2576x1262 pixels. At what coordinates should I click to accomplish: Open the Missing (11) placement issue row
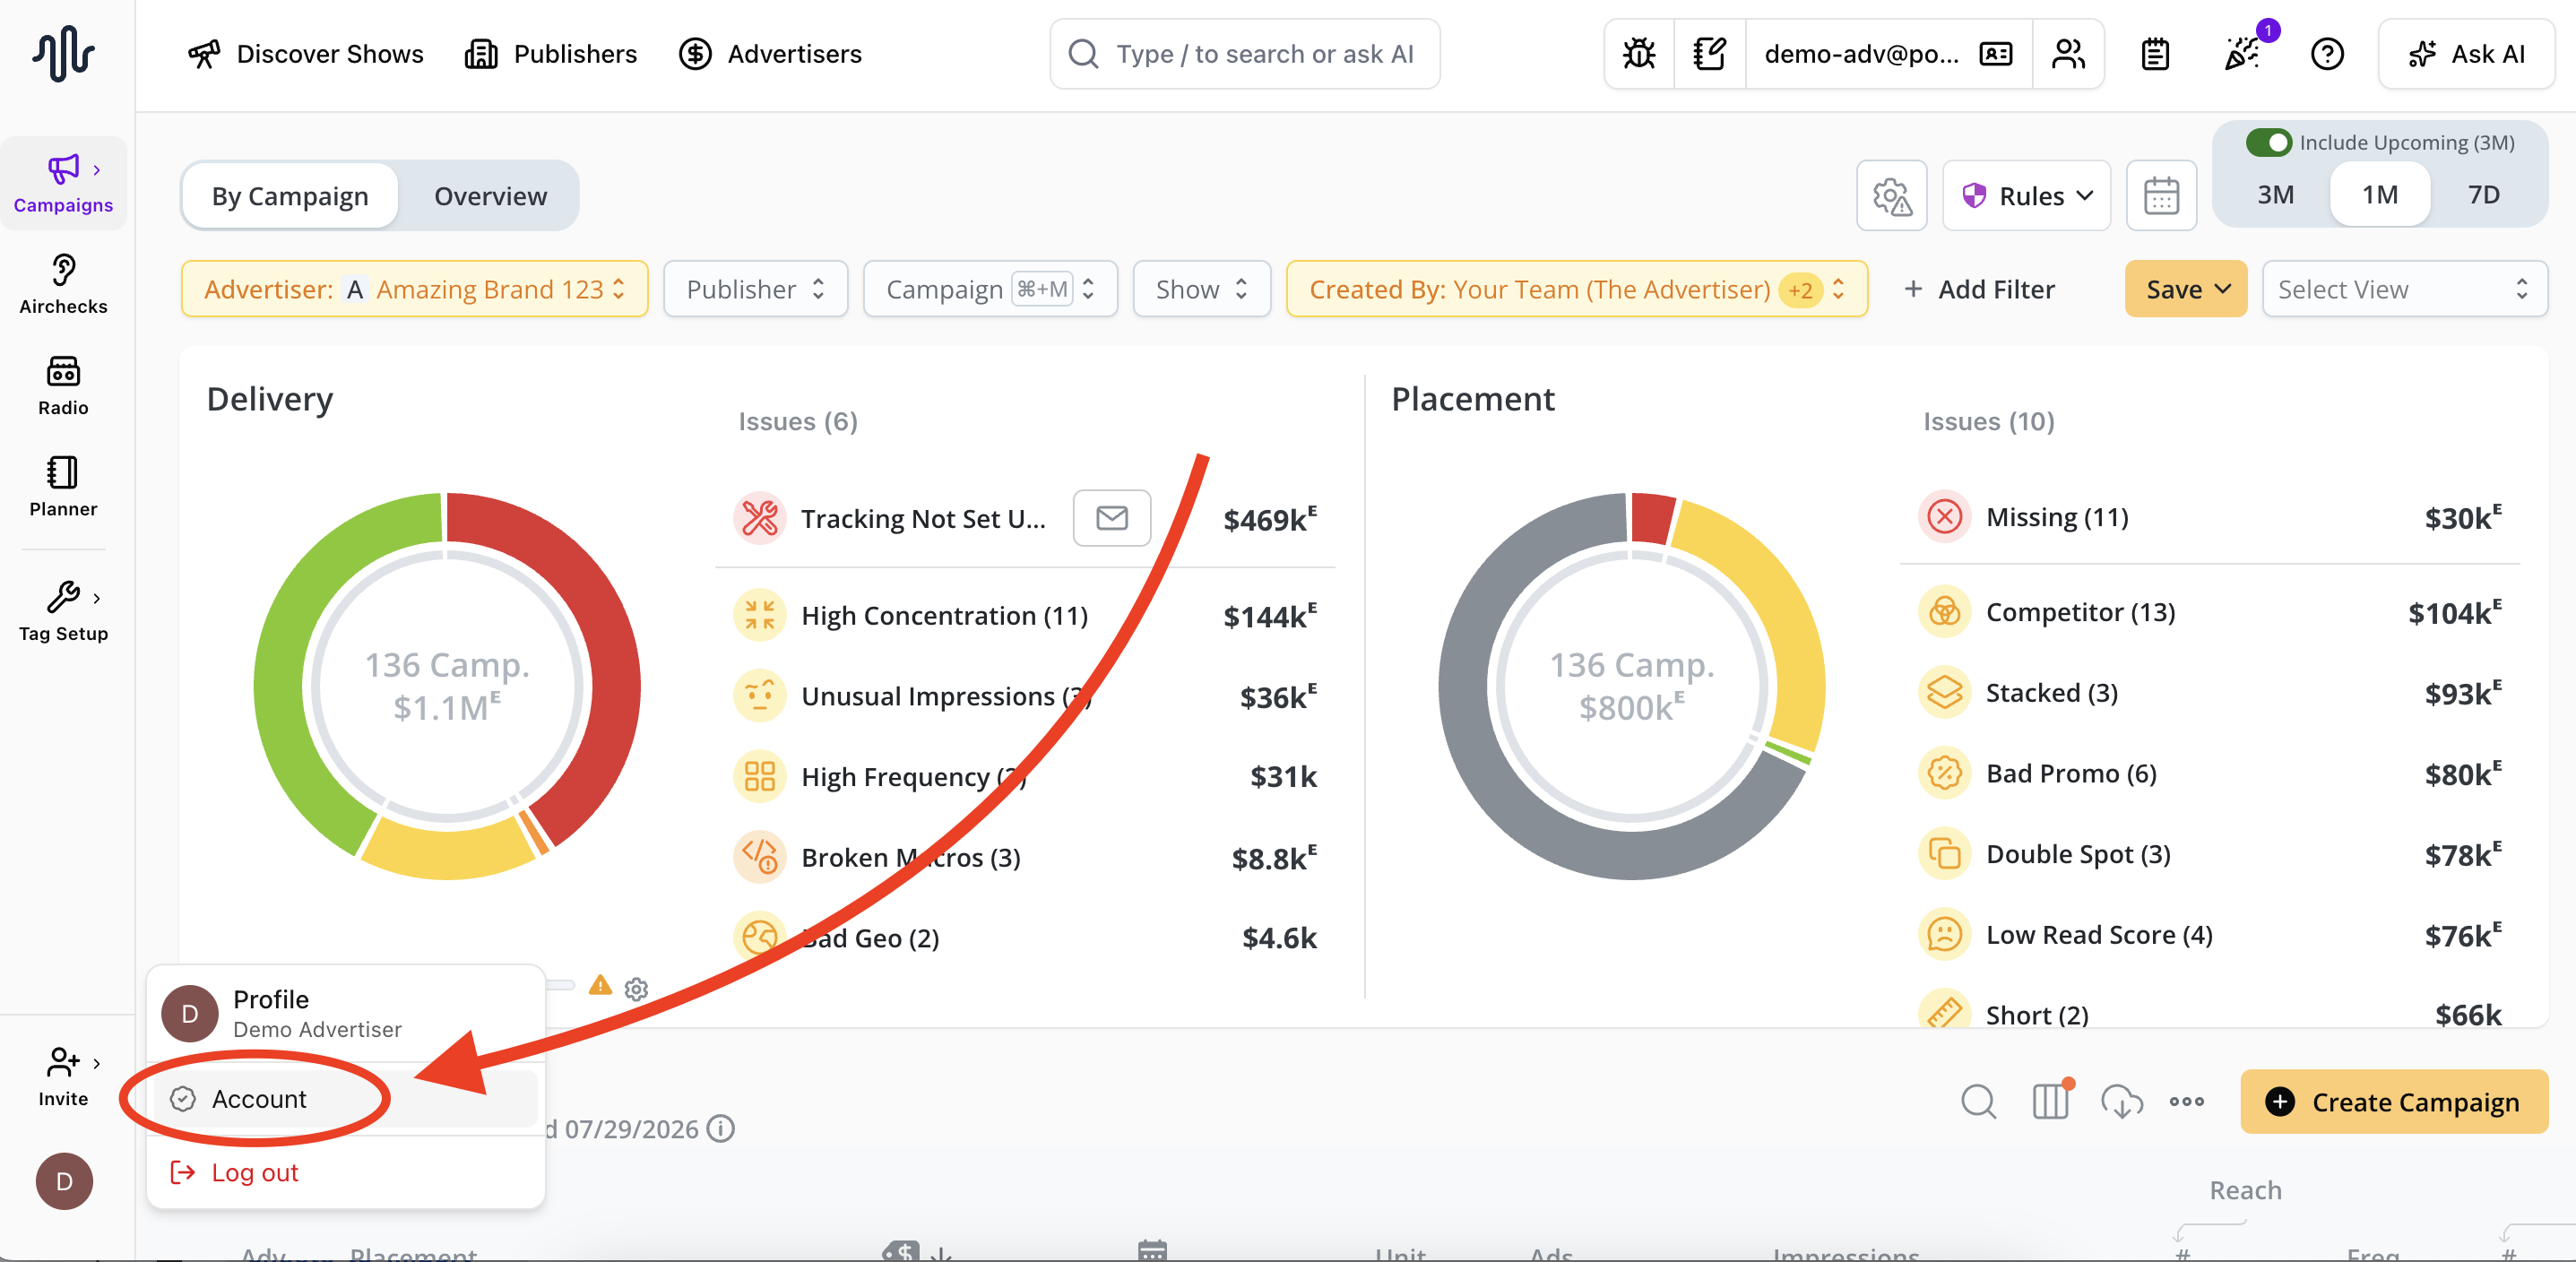point(2211,517)
